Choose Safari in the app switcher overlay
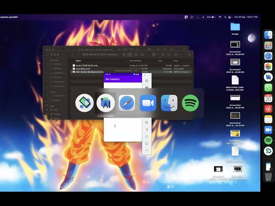Screen dimensions: 275x206 [127, 103]
